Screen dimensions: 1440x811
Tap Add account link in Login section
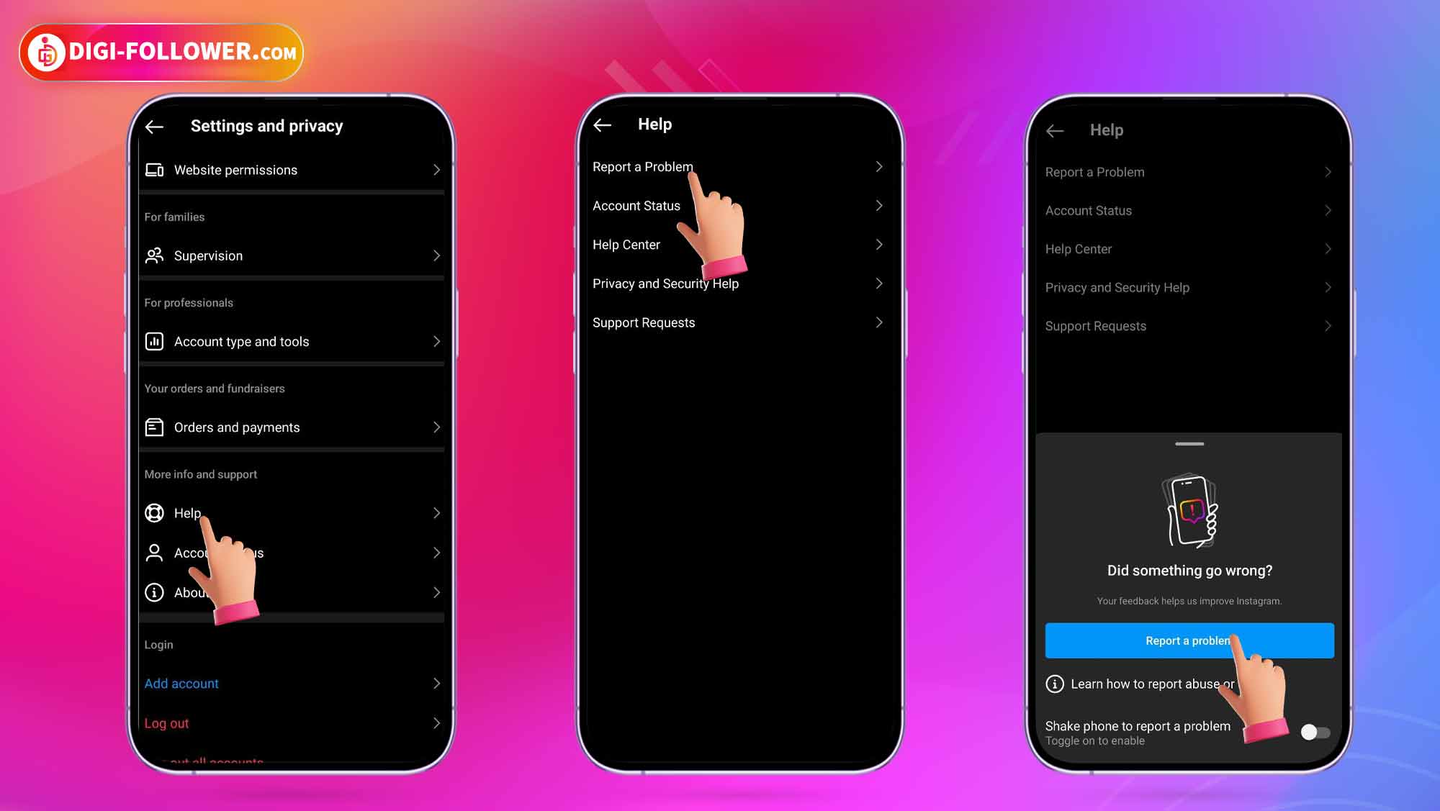[x=181, y=684]
